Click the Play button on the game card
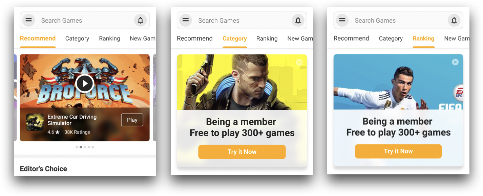 coord(132,120)
